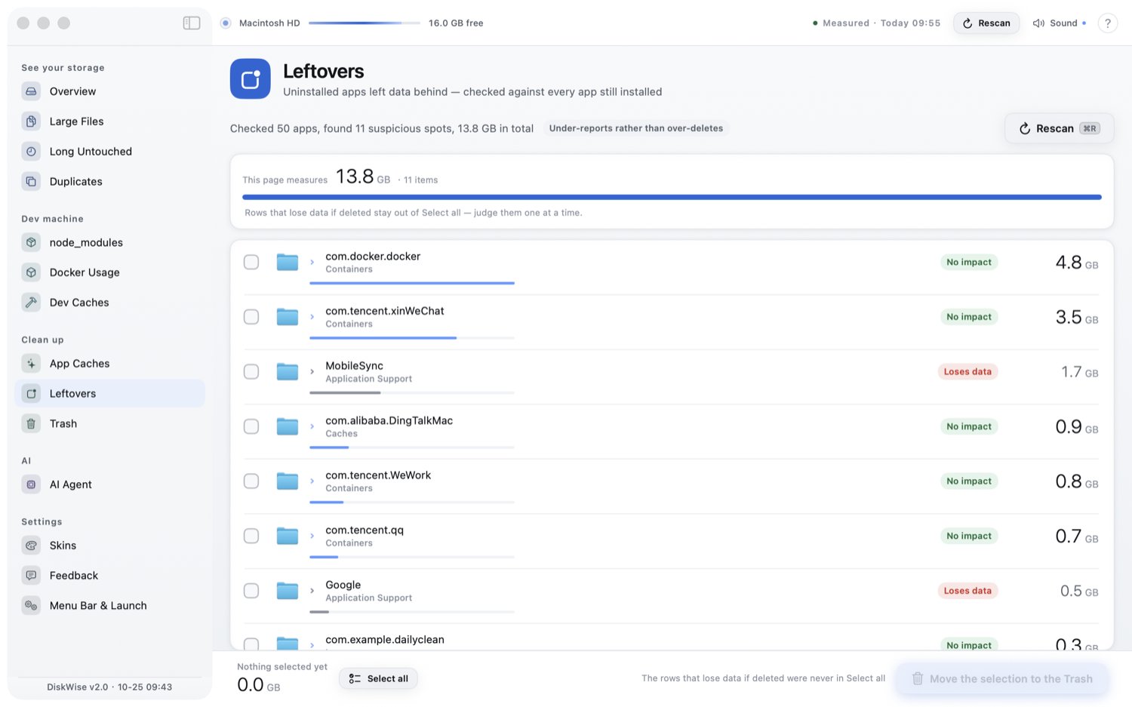The height and width of the screenshot is (707, 1132).
Task: Expand the com.alibaba.DingTalkMac row chevron
Action: point(312,426)
